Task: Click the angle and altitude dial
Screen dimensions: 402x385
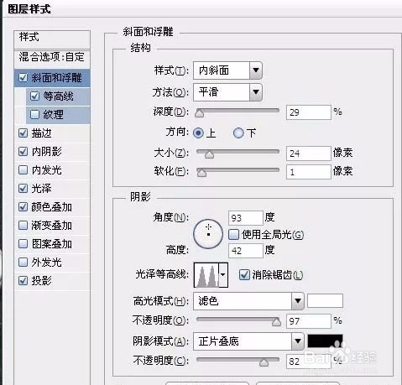Action: pos(208,234)
